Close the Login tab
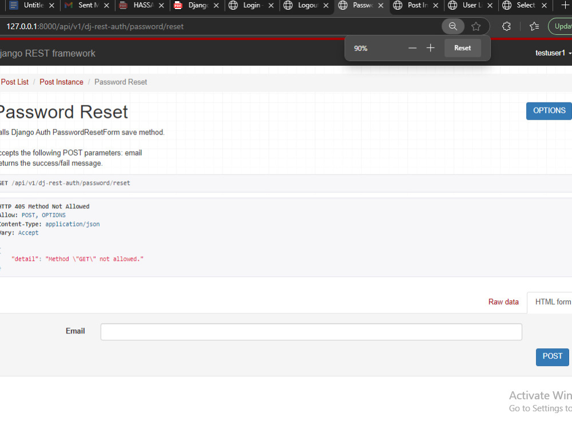This screenshot has width=572, height=429. 271,6
